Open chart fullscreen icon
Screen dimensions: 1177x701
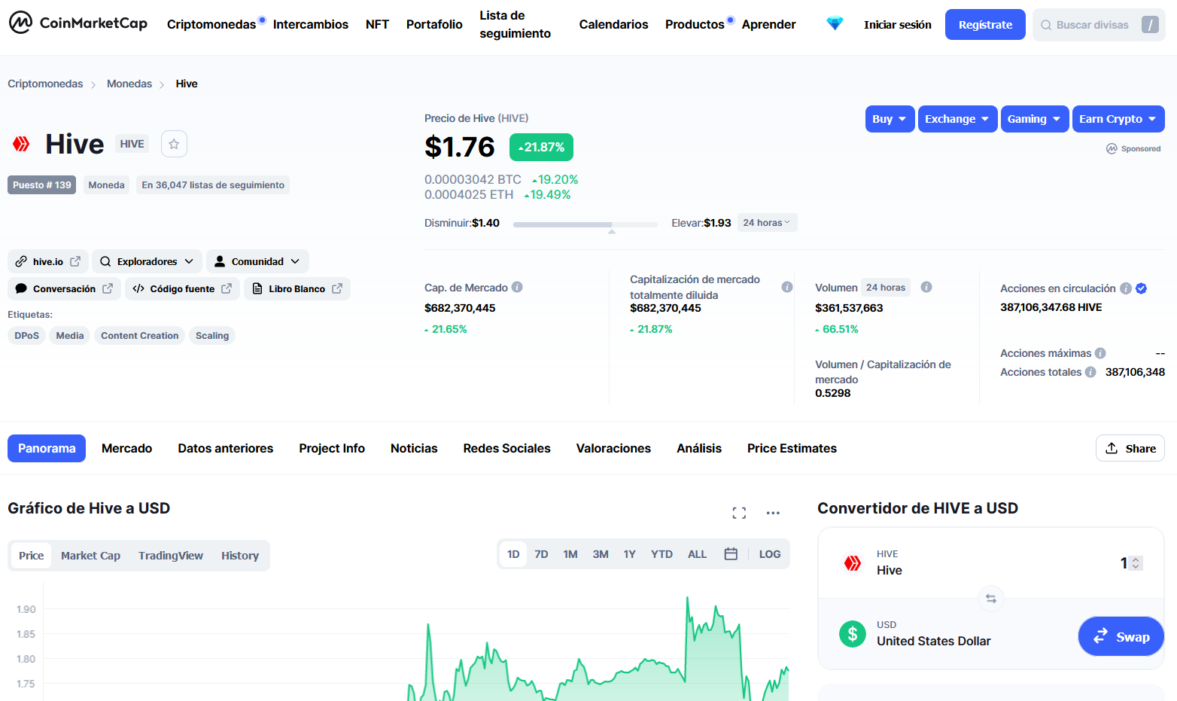739,513
